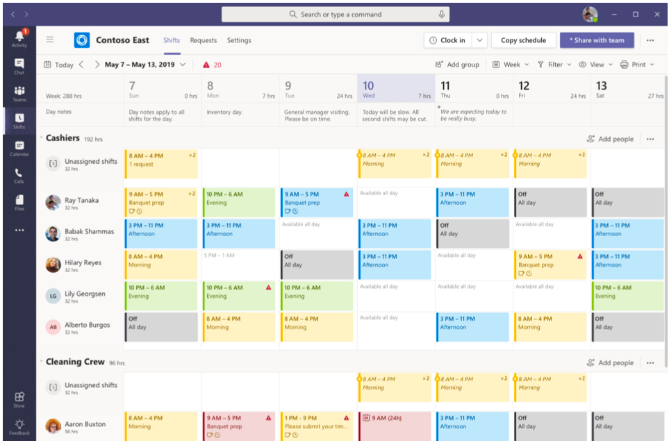Click the Today button
This screenshot has height=443, width=669.
(x=58, y=65)
